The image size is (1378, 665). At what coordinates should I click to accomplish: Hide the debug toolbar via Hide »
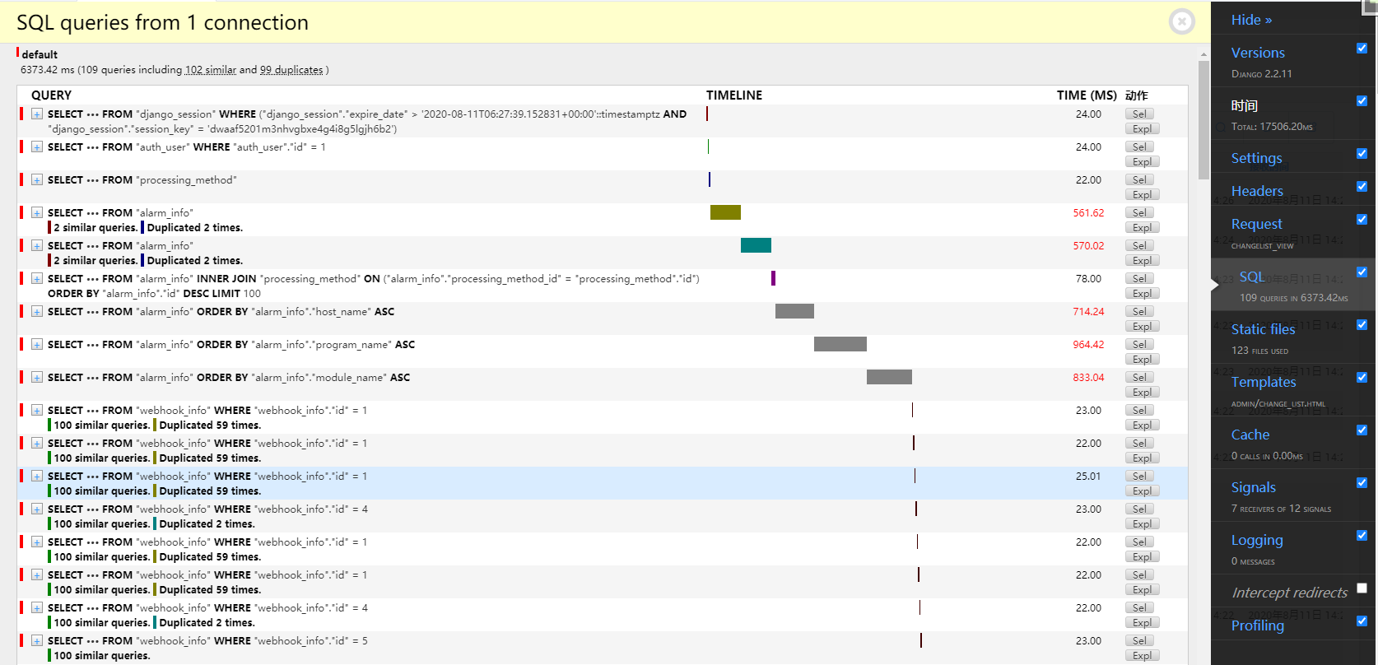[x=1251, y=20]
